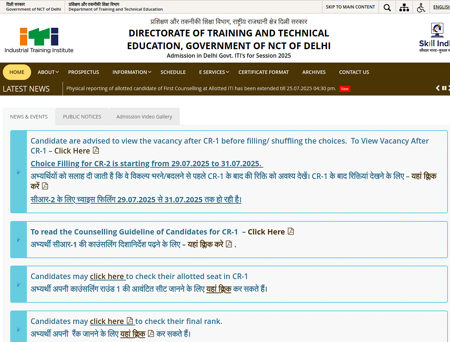Viewport: 450px width, 342px height.
Task: Open the PROSPECTUS menu item
Action: coord(83,72)
